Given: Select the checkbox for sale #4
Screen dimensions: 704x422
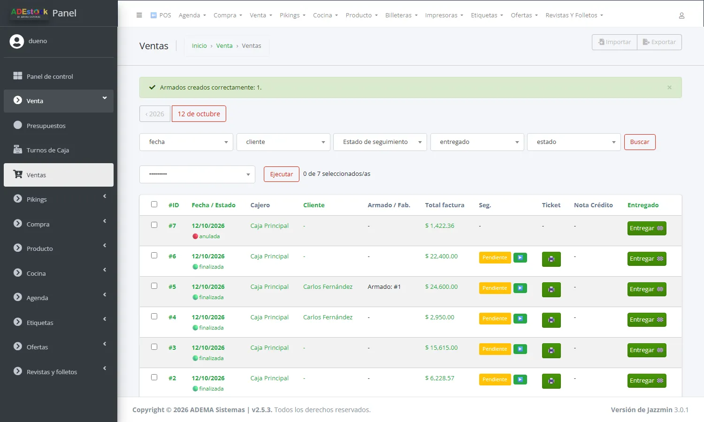Looking at the screenshot, I should pyautogui.click(x=154, y=316).
